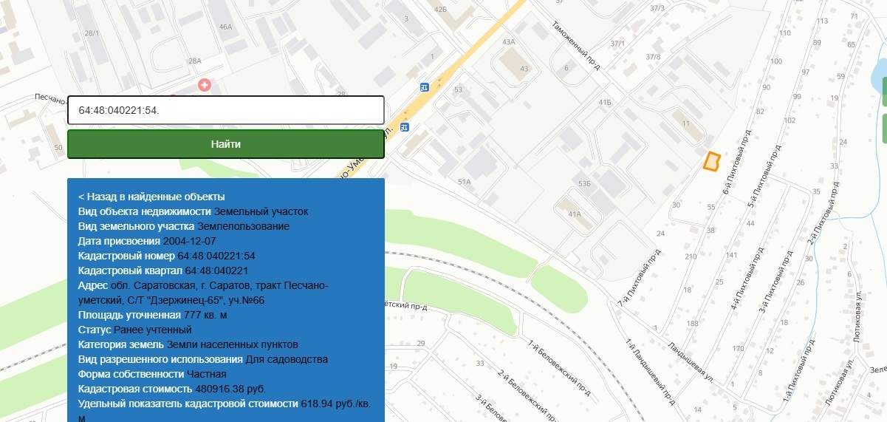Click the lower green button at right edge
887x422 pixels.
pyautogui.click(x=883, y=129)
